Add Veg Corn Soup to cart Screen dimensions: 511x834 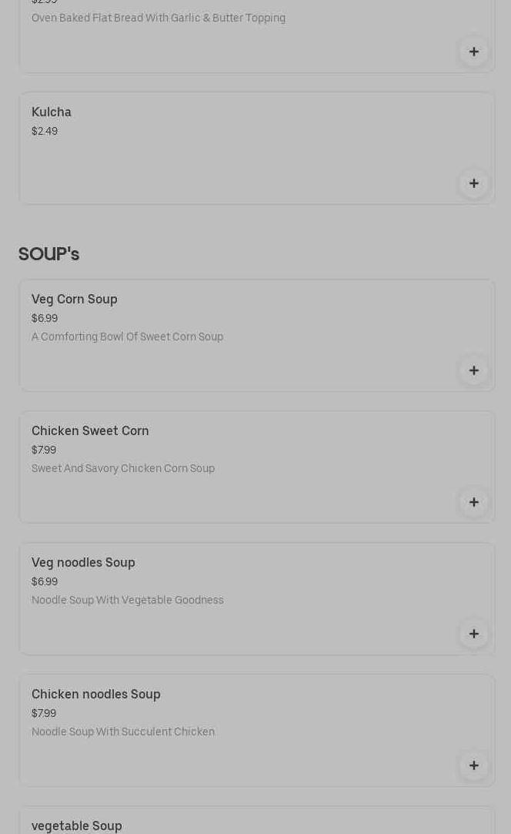coord(473,370)
